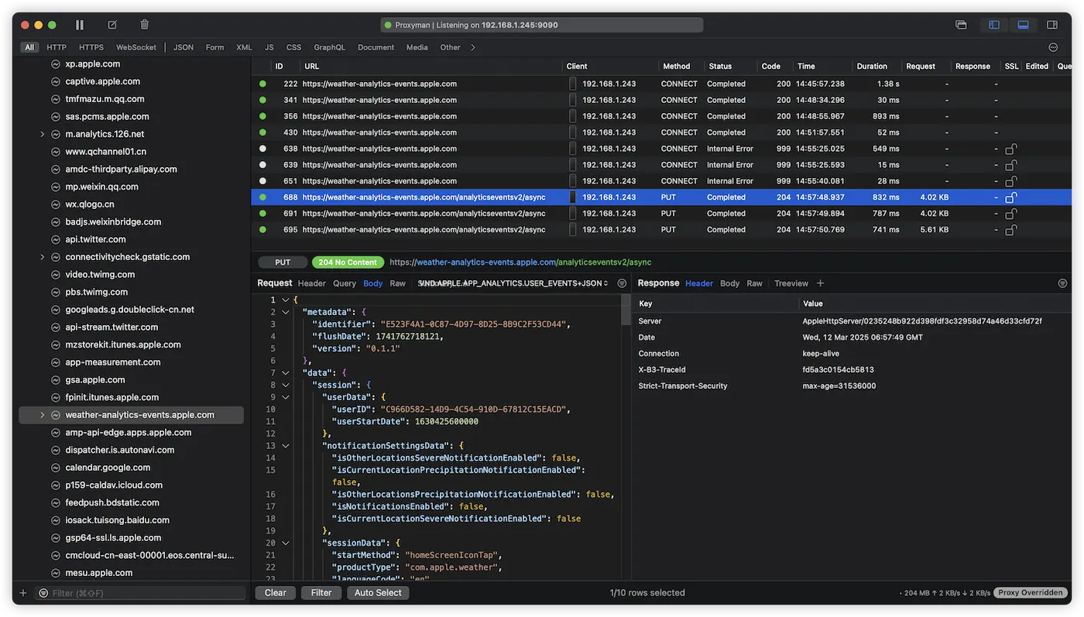
Task: Show more filter types with the chevron after Other
Action: [473, 47]
